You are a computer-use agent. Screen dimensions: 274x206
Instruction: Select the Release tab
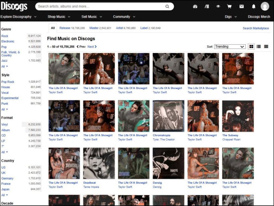(x=72, y=28)
